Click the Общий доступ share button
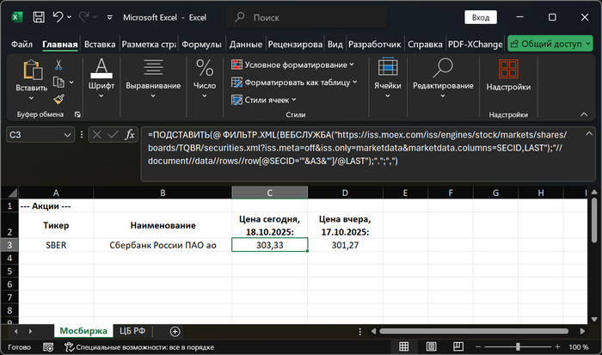 pyautogui.click(x=550, y=44)
